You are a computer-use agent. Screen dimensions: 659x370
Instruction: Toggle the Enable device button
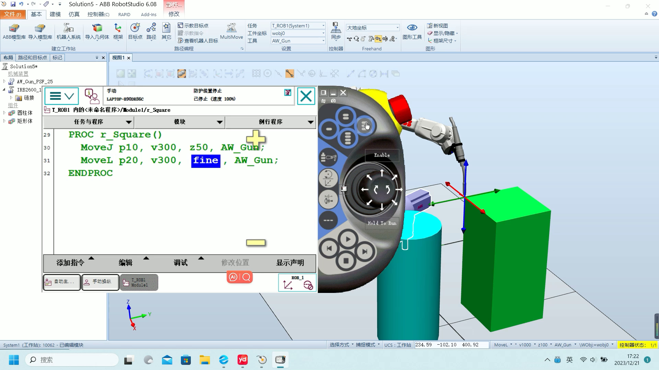click(x=382, y=155)
